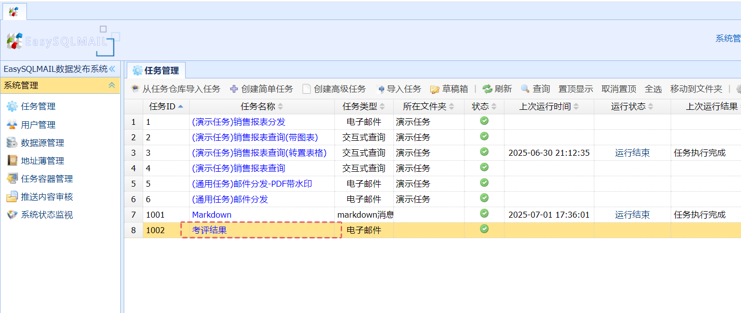Click the green status icon for task 1002
The image size is (741, 313).
tap(484, 229)
